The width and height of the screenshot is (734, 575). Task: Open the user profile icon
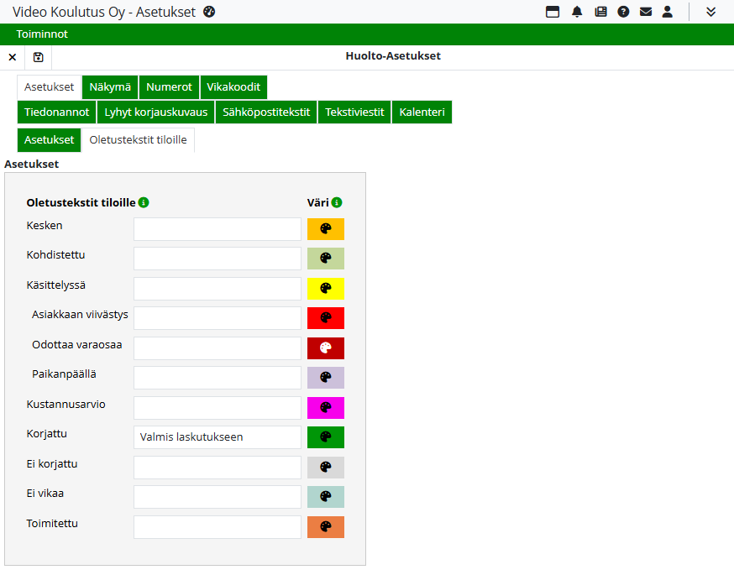(668, 12)
